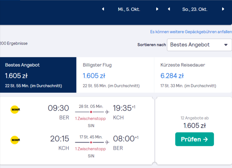Click the dropdown arrow next to Bestes Angebot
232x168 pixels.
click(226, 45)
